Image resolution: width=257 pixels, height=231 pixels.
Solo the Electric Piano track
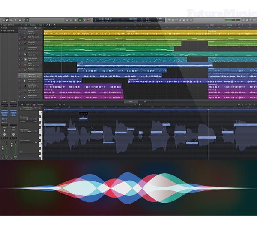pos(31,55)
